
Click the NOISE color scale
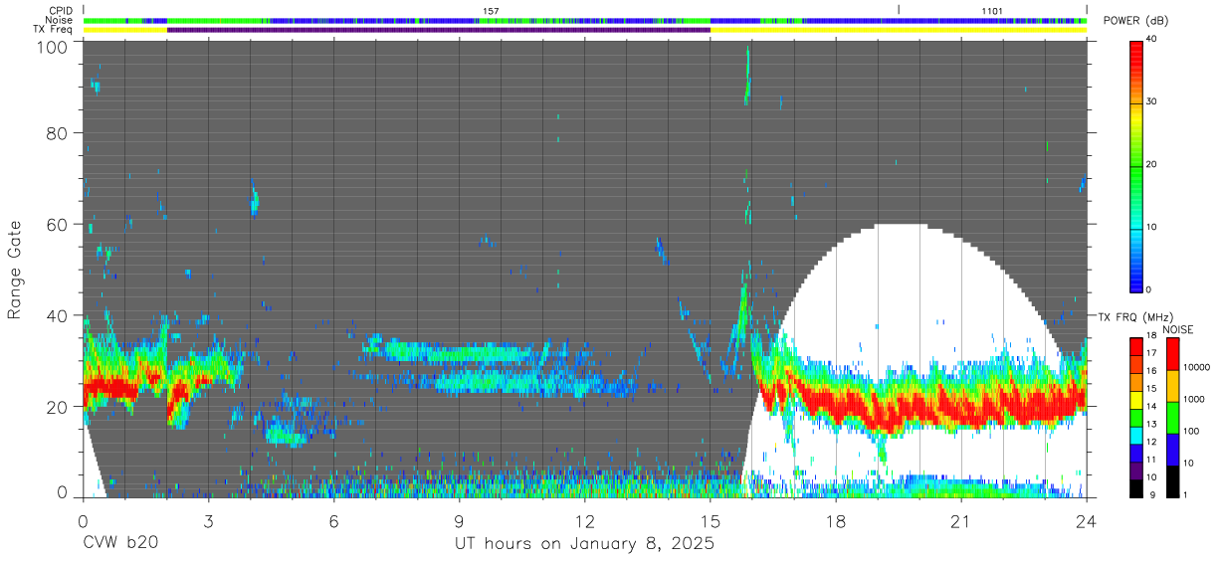coord(1172,416)
